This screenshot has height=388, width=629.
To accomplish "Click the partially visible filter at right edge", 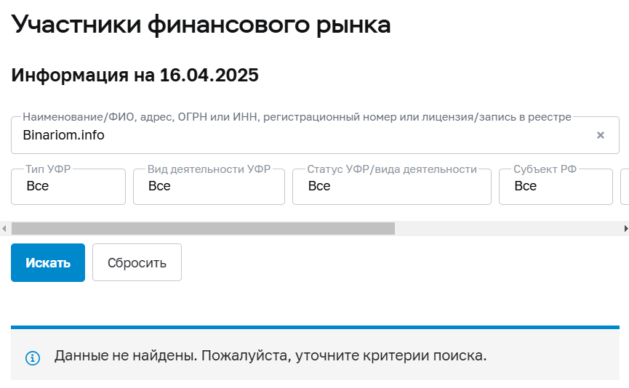I will coord(625,187).
